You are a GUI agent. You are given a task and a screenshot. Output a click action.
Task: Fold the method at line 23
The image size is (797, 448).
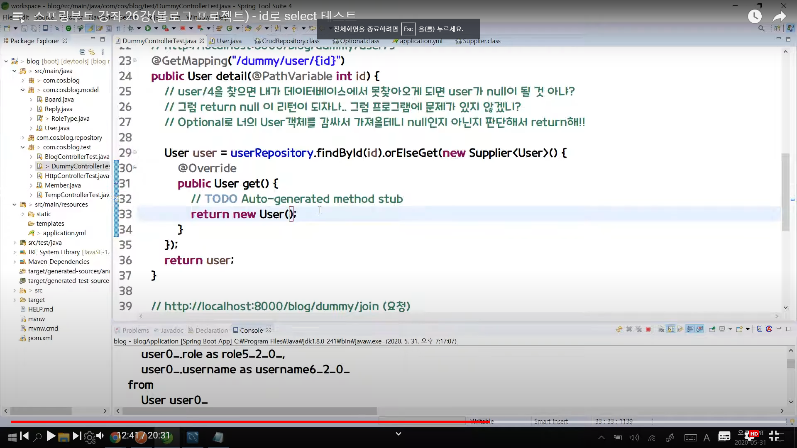tap(134, 61)
